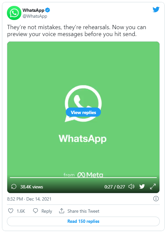Click the View replies button

[x=83, y=112]
